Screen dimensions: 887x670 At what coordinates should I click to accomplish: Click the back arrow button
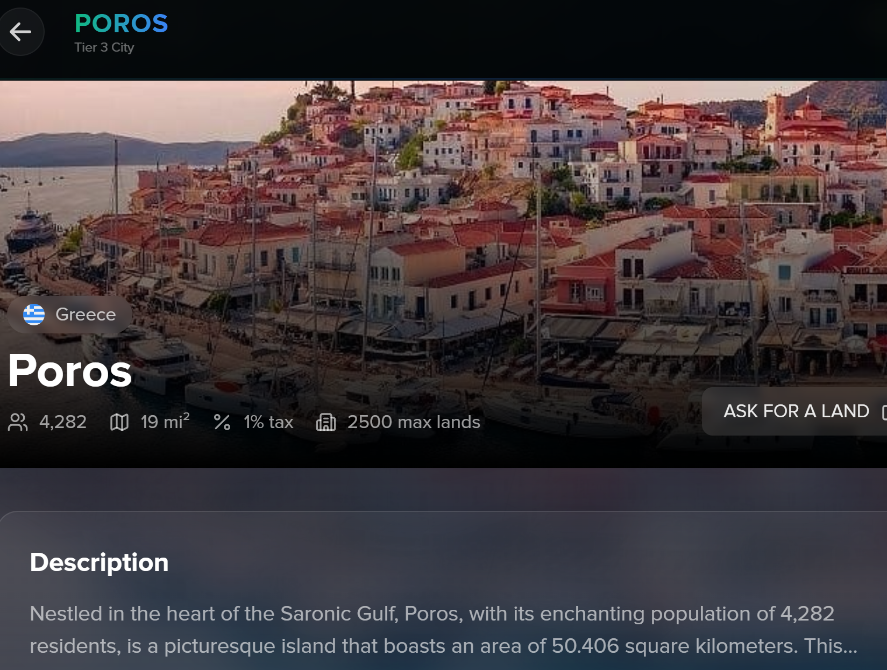[x=20, y=32]
